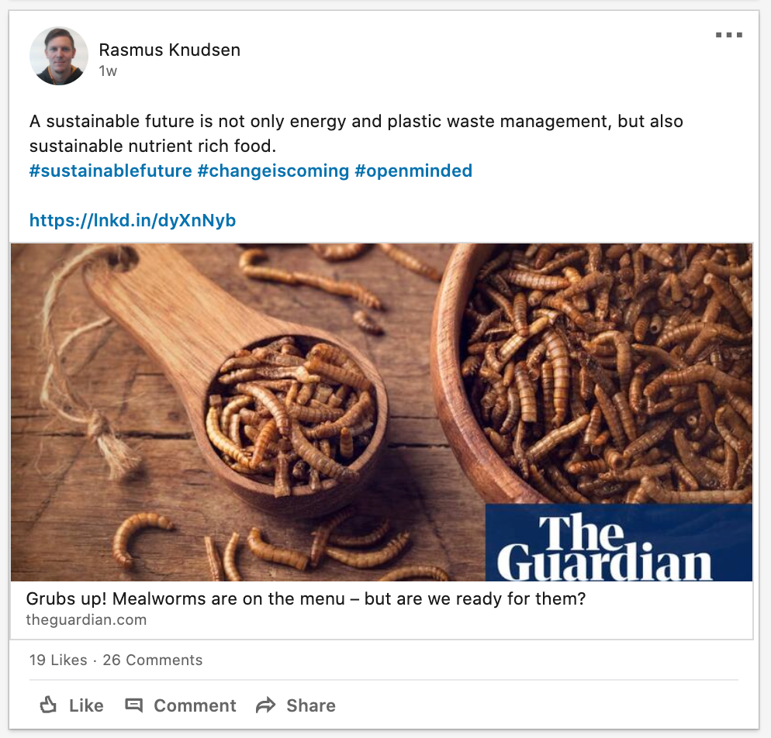Viewport: 771px width, 738px height.
Task: Open the three-dot post options menu
Action: 728,35
